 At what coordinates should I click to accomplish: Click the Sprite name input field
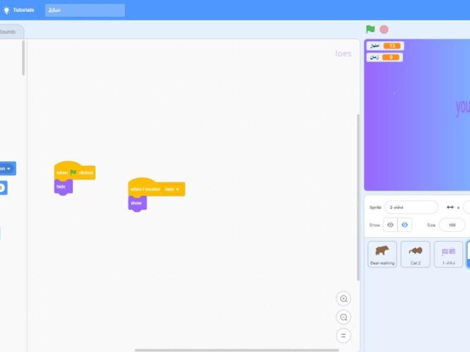pyautogui.click(x=411, y=207)
